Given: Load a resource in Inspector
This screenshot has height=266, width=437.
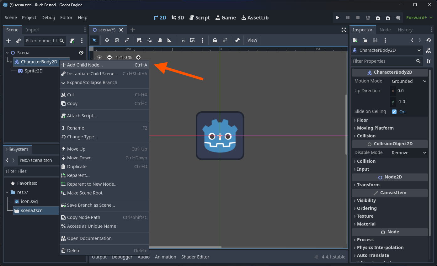Looking at the screenshot, I should pos(365,40).
